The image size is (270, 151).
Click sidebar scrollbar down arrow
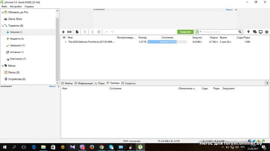57,83
